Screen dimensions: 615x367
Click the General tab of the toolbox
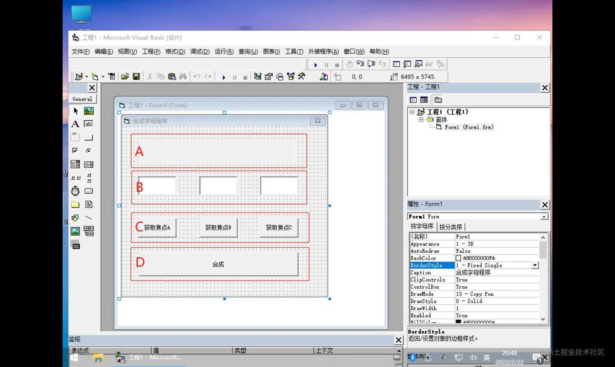coord(82,99)
